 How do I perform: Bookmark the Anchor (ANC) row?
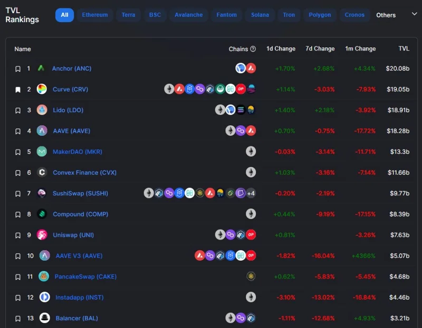[18, 69]
